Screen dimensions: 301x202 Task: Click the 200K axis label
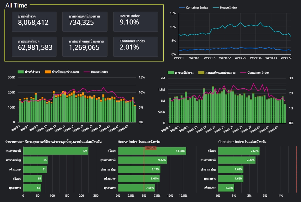(11, 92)
